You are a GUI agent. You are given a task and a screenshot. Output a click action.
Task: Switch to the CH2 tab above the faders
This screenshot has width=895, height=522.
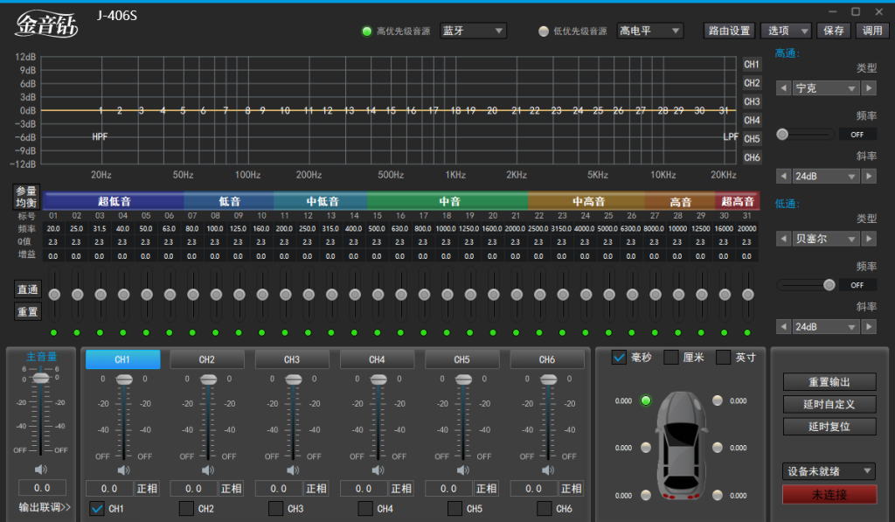[207, 359]
